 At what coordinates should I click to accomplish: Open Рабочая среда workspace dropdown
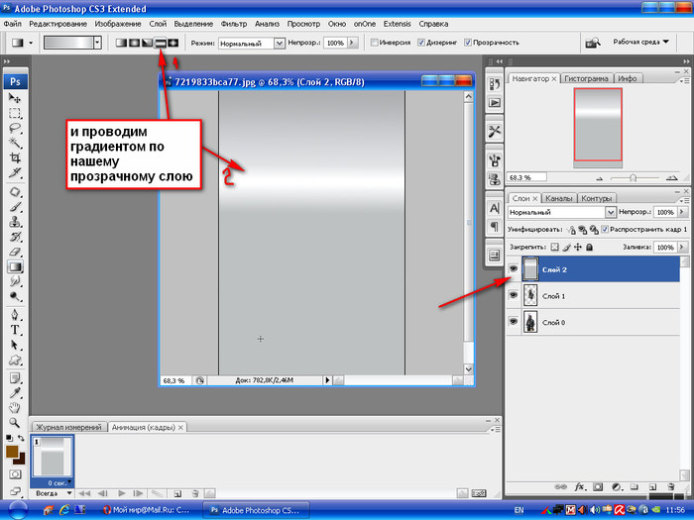pyautogui.click(x=640, y=42)
